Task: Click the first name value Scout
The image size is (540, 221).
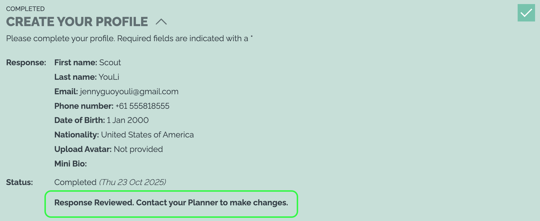Action: click(110, 62)
